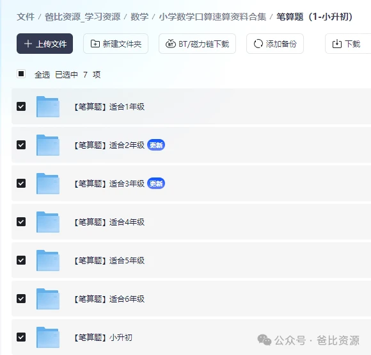This screenshot has height=355, width=371.
Task: Go to 文件 in the breadcrumb
Action: pos(26,17)
